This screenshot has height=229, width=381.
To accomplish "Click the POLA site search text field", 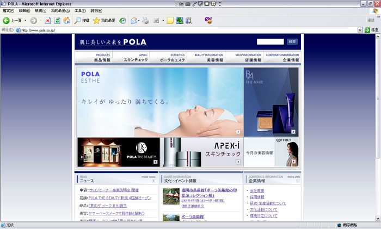I will (271, 41).
